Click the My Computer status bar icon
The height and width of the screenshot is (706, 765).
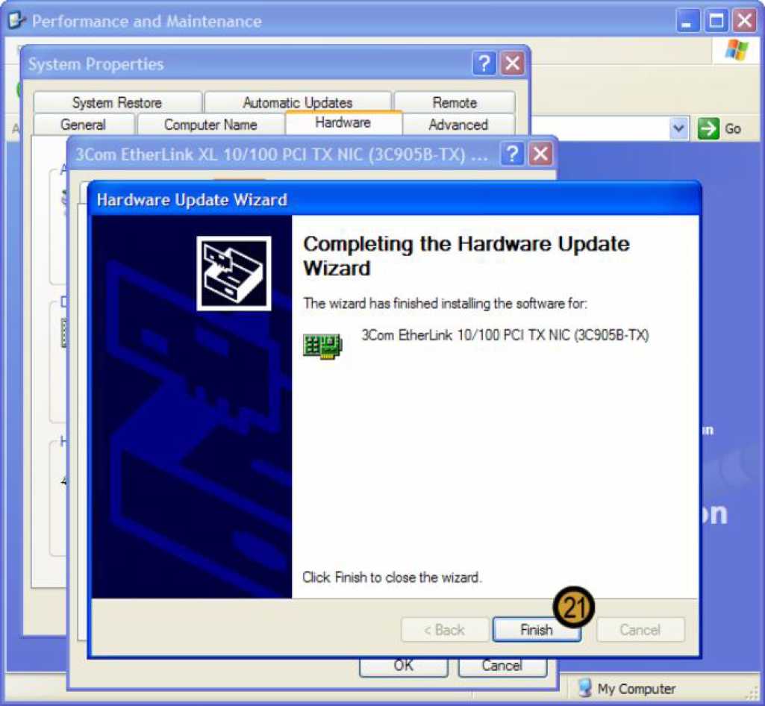[x=584, y=688]
